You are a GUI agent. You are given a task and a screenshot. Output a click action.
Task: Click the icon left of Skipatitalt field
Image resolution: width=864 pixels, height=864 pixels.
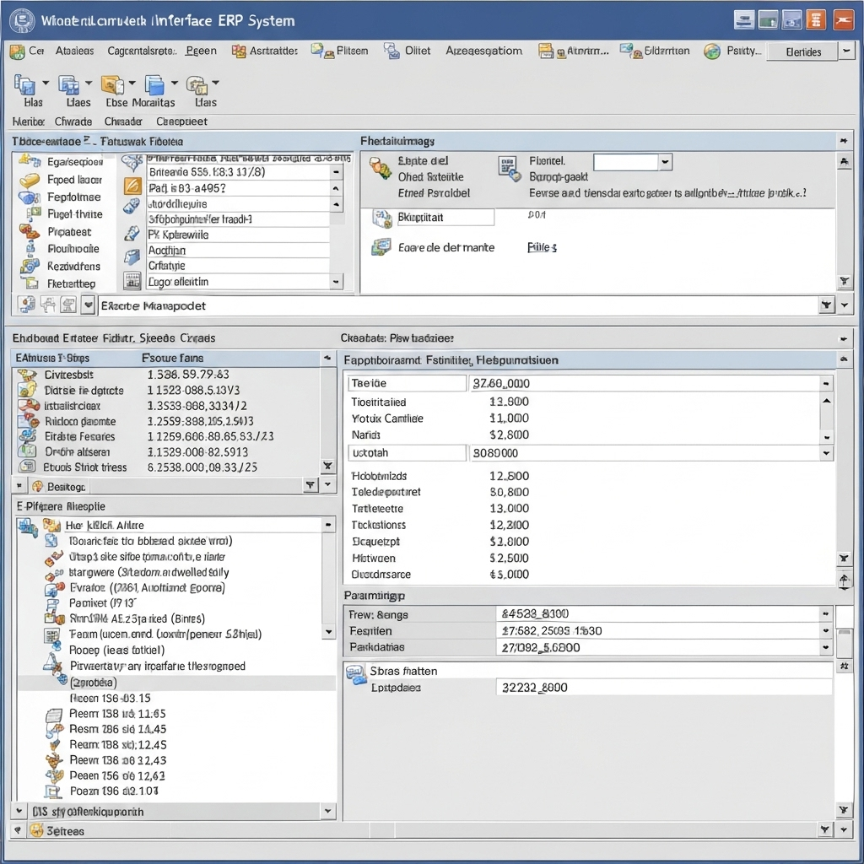point(380,218)
